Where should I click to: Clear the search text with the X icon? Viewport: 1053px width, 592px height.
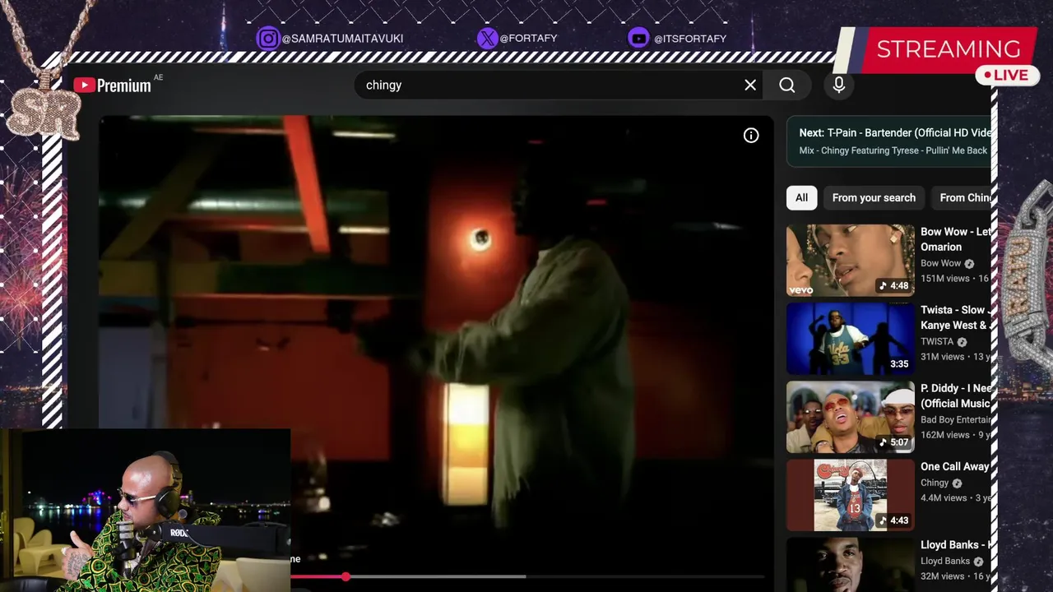(x=750, y=85)
